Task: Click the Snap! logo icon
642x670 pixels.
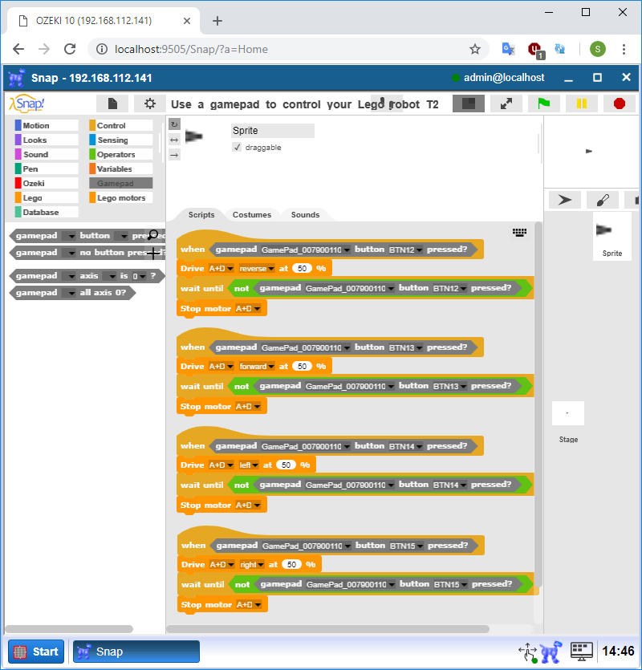Action: coord(27,104)
